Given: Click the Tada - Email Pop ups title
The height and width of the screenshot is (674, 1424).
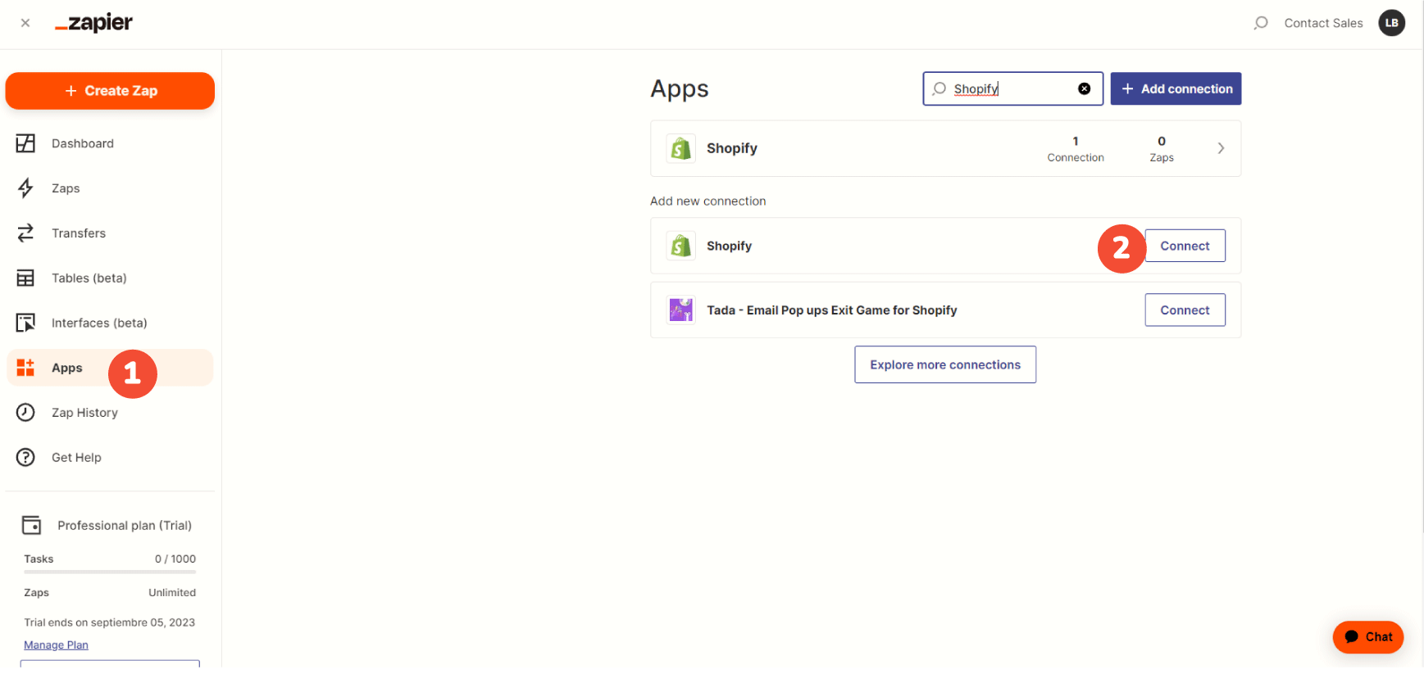Looking at the screenshot, I should point(832,310).
